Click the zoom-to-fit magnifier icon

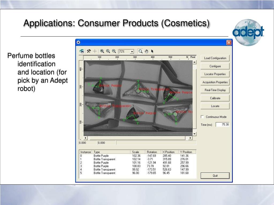tap(108, 51)
